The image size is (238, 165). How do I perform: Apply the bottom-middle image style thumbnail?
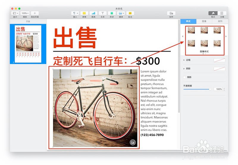tap(204, 43)
